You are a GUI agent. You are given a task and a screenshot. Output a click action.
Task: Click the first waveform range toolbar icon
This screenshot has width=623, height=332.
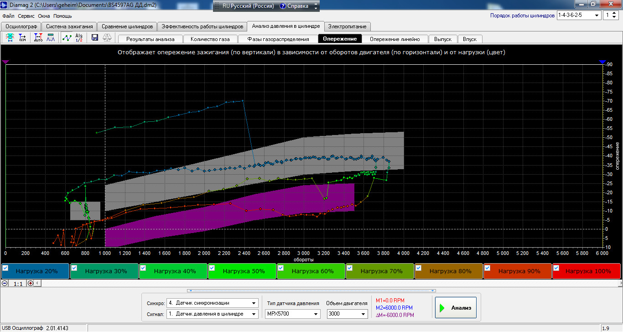click(10, 38)
